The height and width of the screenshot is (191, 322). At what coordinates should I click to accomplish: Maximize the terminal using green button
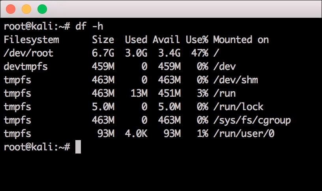click(42, 9)
